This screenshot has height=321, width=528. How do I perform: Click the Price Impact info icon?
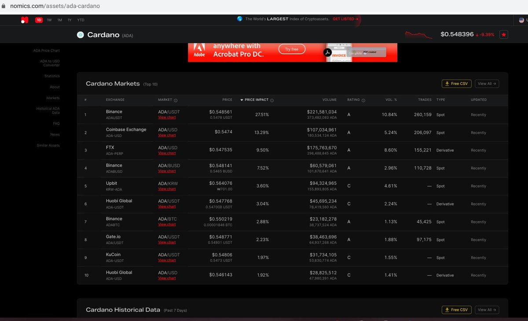[272, 100]
